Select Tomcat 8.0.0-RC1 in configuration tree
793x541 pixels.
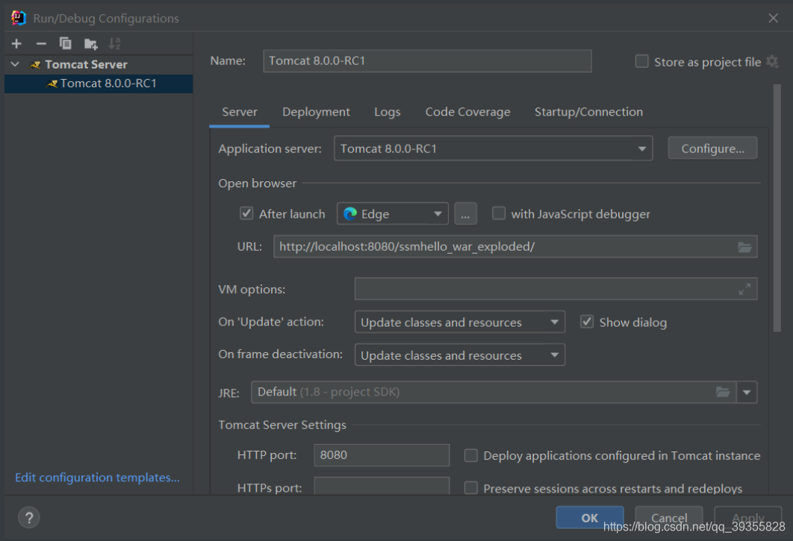(99, 84)
